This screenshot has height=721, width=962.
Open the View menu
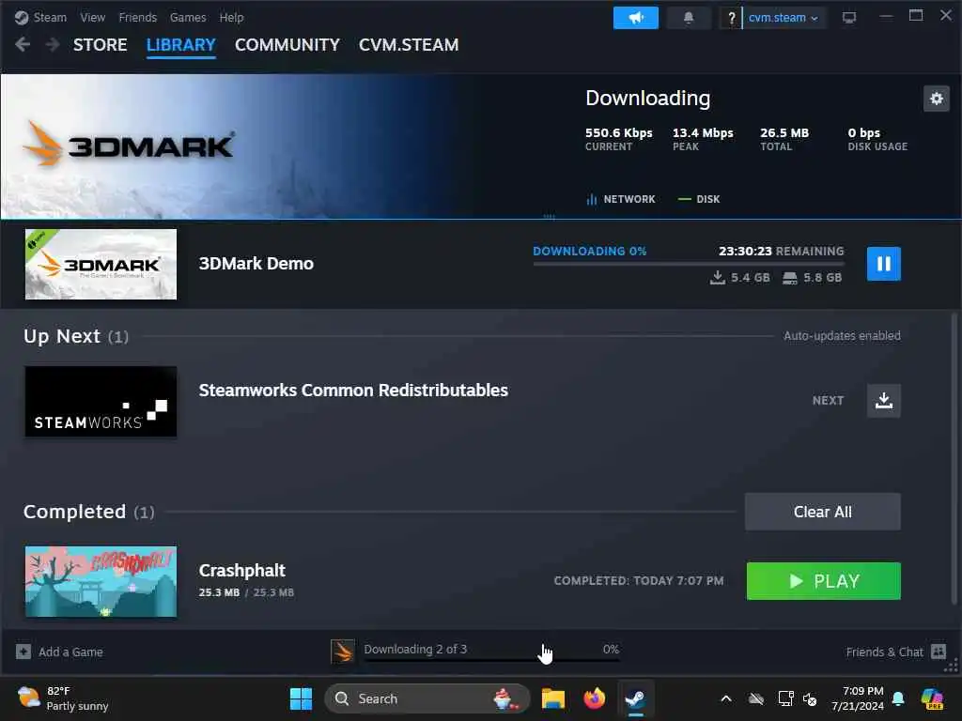93,17
